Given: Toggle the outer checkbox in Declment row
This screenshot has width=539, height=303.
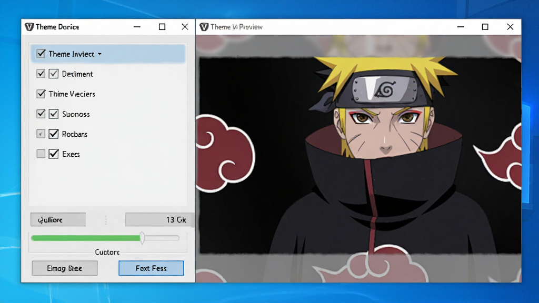Looking at the screenshot, I should [x=41, y=74].
